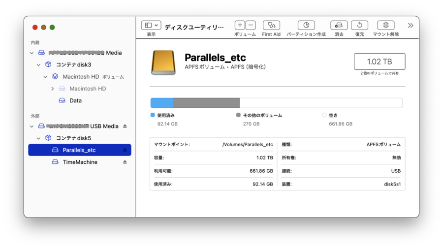
Task: Collapse the コンテナ disk3 tree node
Action: (x=39, y=64)
